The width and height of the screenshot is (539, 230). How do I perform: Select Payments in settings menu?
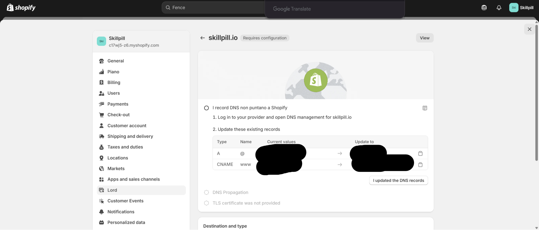click(141, 104)
